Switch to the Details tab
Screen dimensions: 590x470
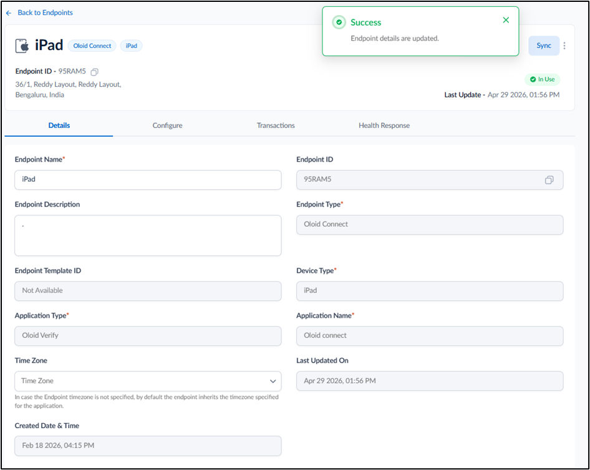(59, 125)
